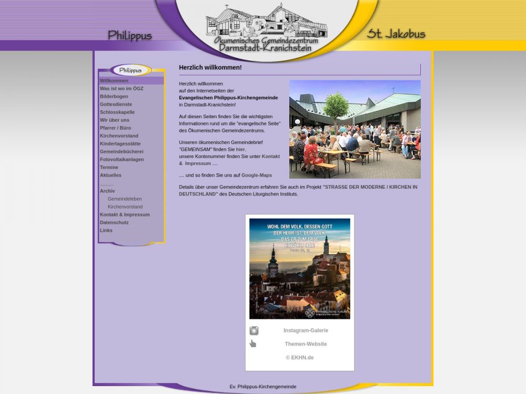Open Gemeindeleben under Archiv
The width and height of the screenshot is (526, 394).
[x=125, y=199]
